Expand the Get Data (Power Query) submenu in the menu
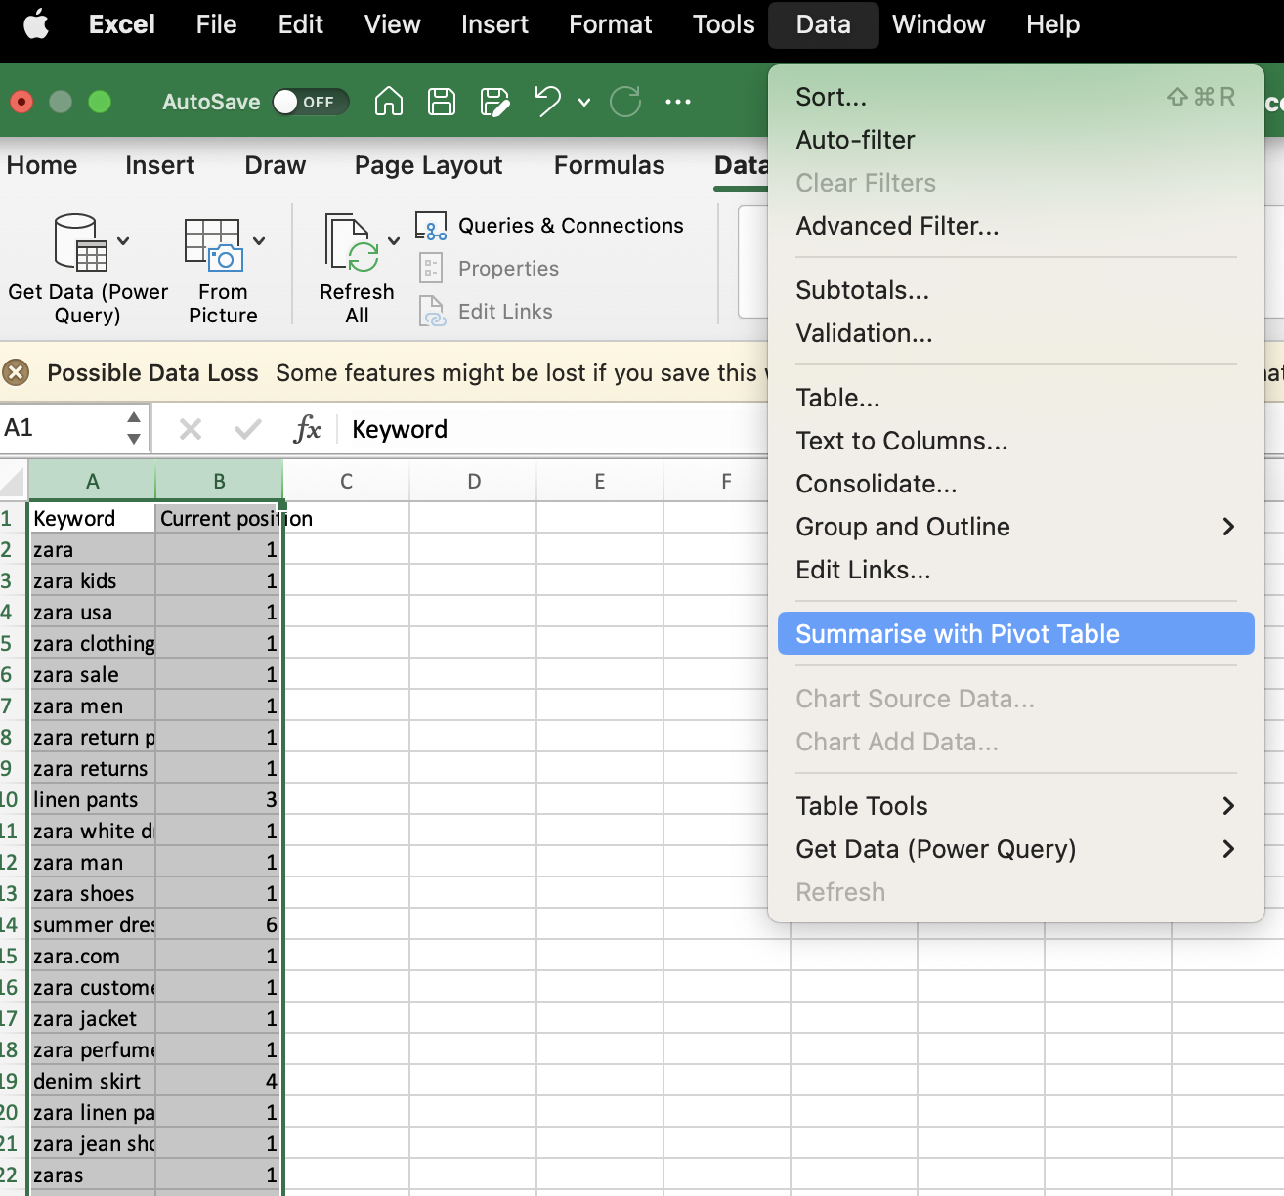The width and height of the screenshot is (1284, 1196). point(1228,849)
